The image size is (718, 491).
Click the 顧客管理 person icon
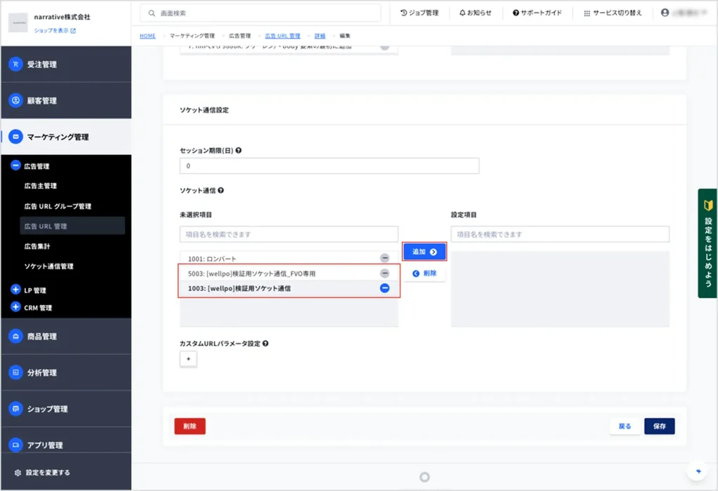click(x=15, y=101)
